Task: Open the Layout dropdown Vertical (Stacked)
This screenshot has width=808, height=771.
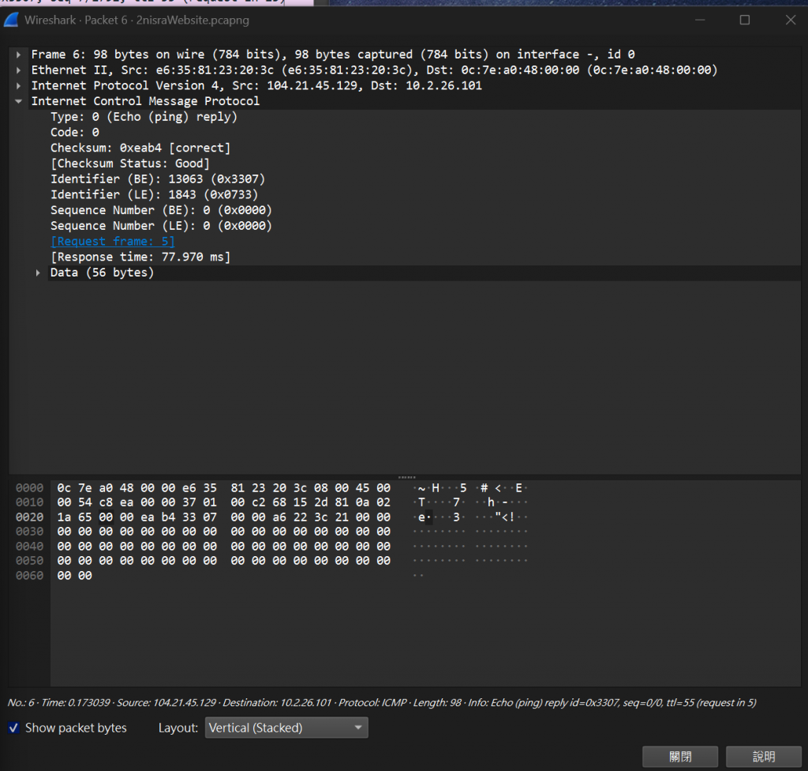Action: [286, 728]
